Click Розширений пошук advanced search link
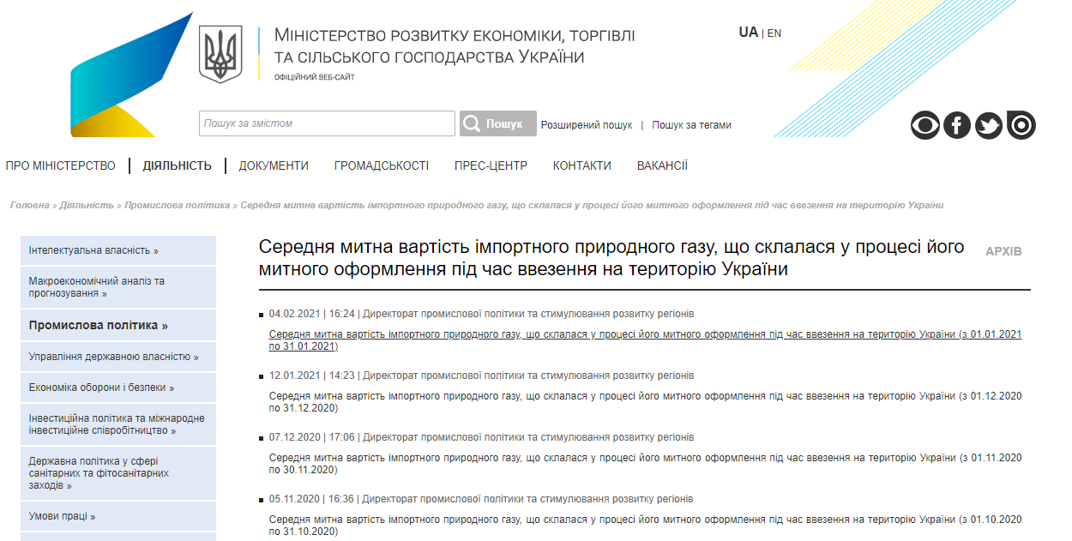The image size is (1072, 541). pyautogui.click(x=587, y=125)
